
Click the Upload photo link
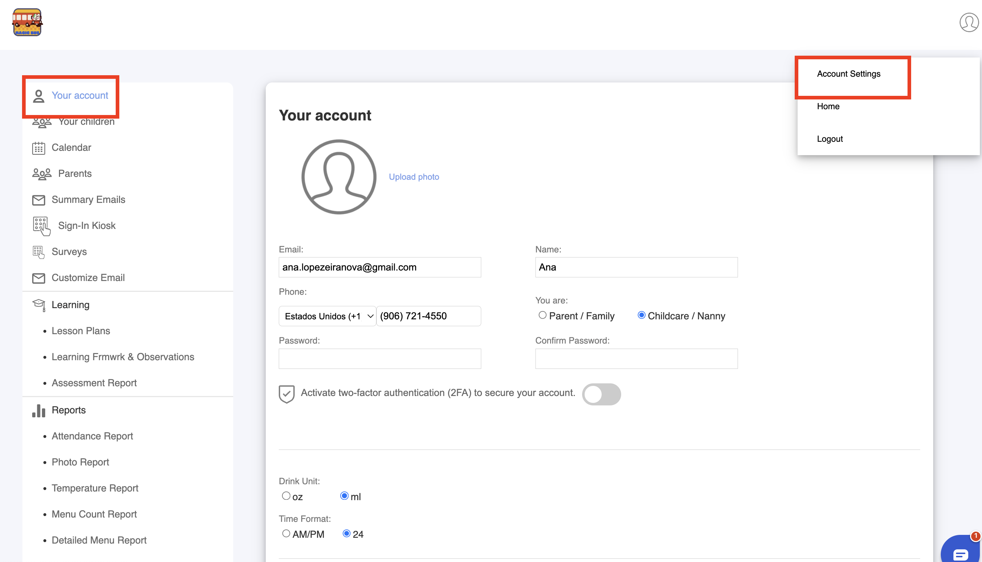click(414, 177)
